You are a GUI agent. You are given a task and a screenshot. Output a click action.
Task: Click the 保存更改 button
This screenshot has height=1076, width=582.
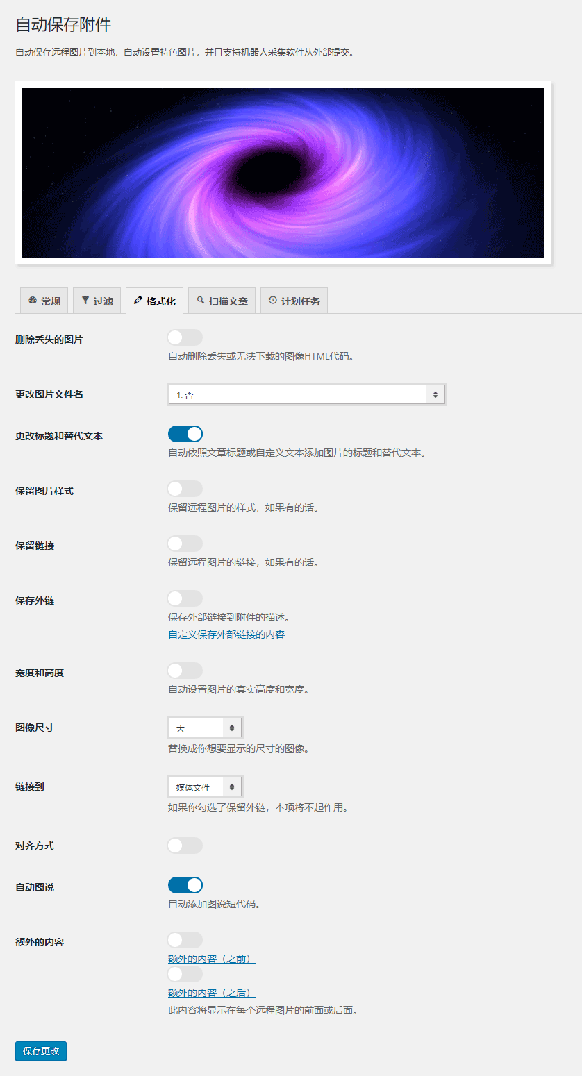[41, 1051]
